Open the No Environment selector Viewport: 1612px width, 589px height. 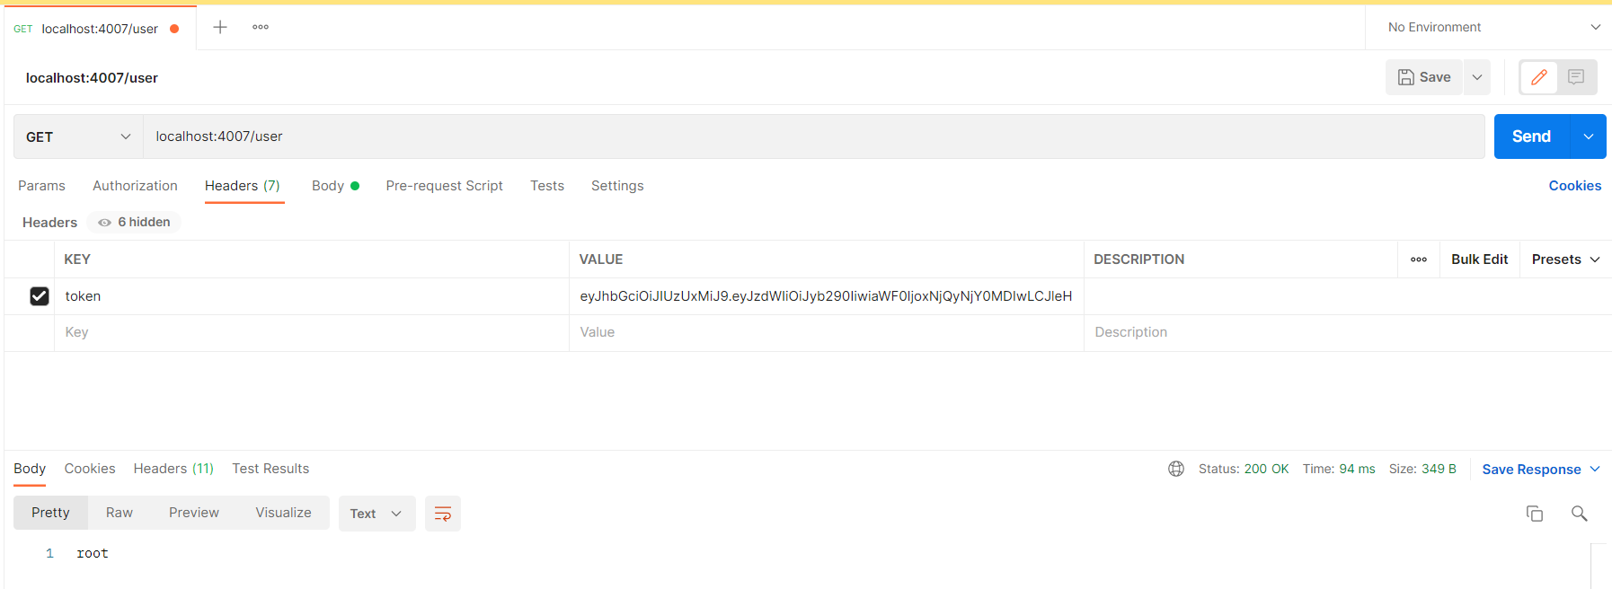point(1493,27)
